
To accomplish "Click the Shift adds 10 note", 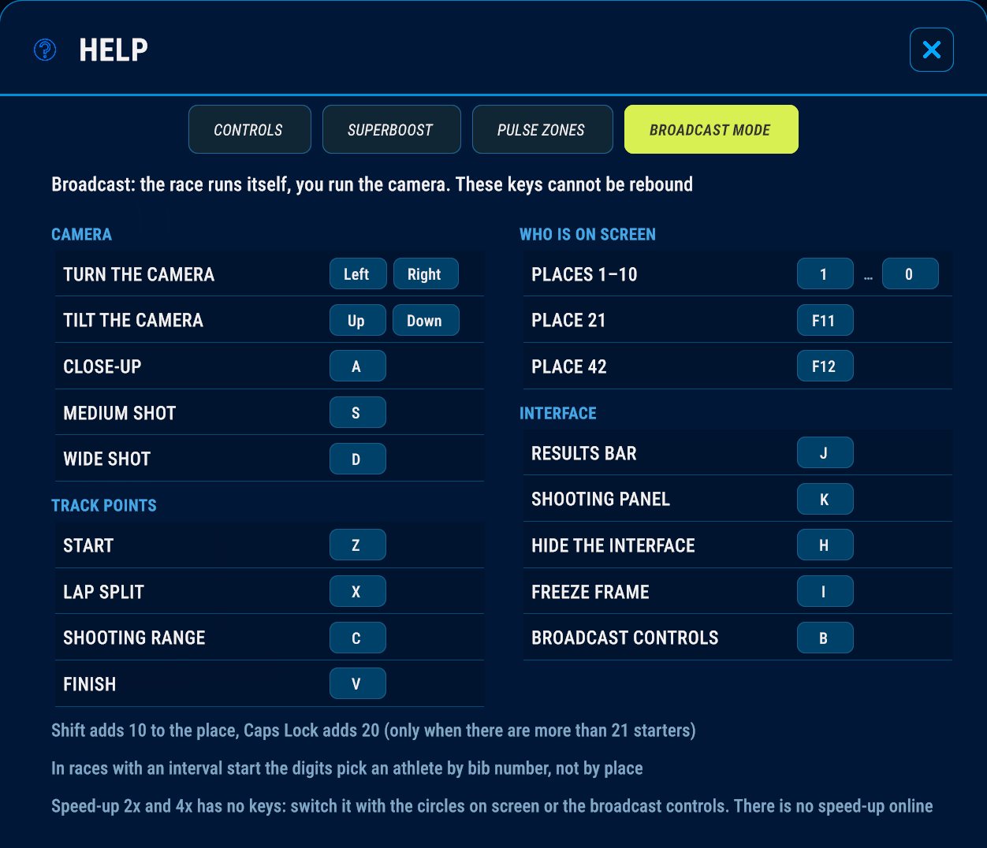I will 374,731.
